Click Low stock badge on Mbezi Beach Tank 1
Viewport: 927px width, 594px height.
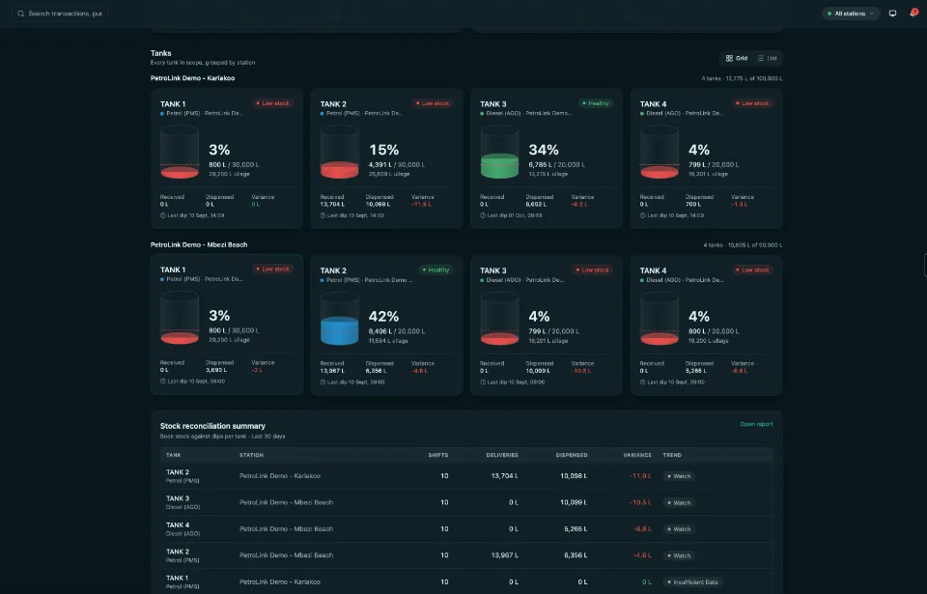click(272, 269)
